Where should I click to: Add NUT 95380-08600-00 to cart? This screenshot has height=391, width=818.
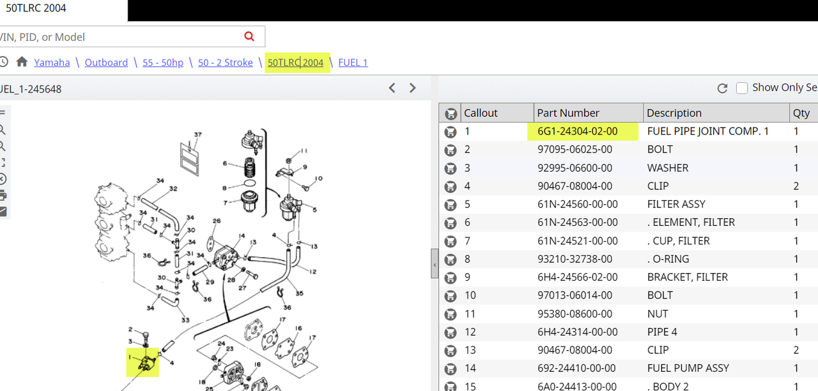point(451,314)
